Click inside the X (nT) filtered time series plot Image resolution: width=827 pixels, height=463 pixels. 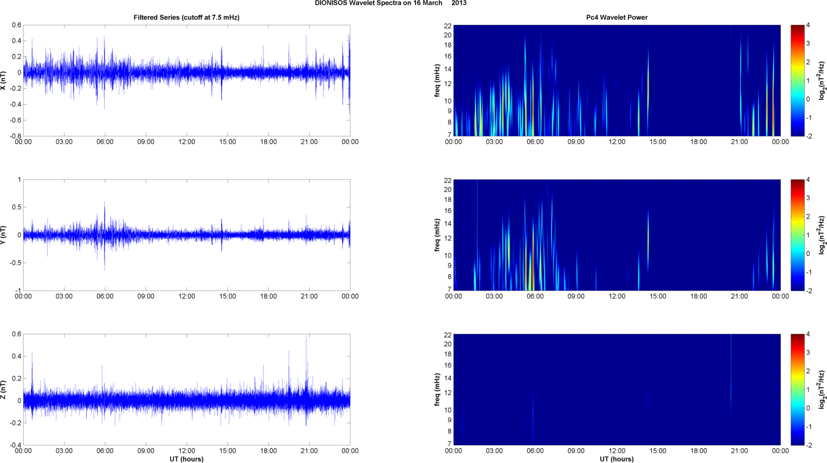coord(187,81)
